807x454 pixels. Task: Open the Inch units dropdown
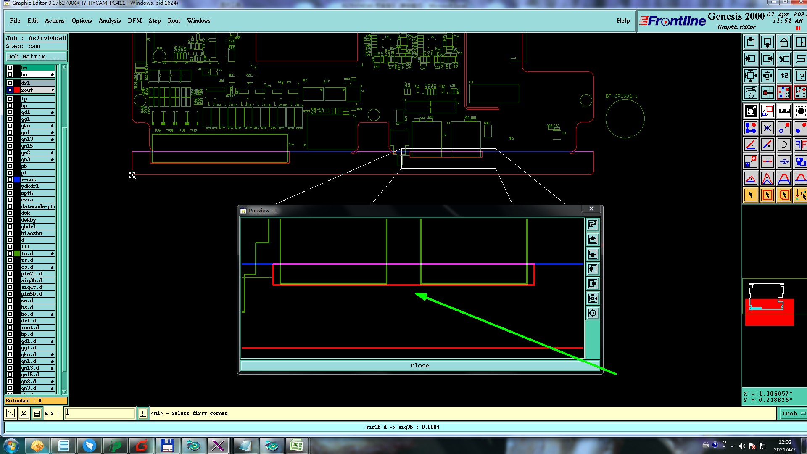coord(793,414)
